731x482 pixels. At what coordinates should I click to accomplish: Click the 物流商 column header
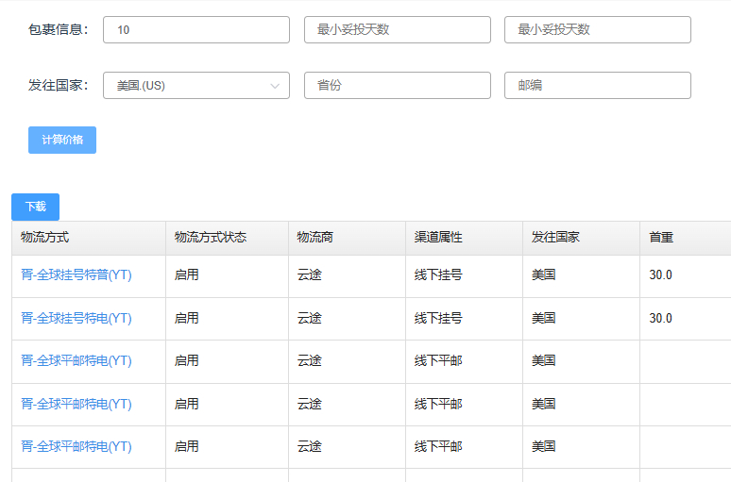coord(314,238)
